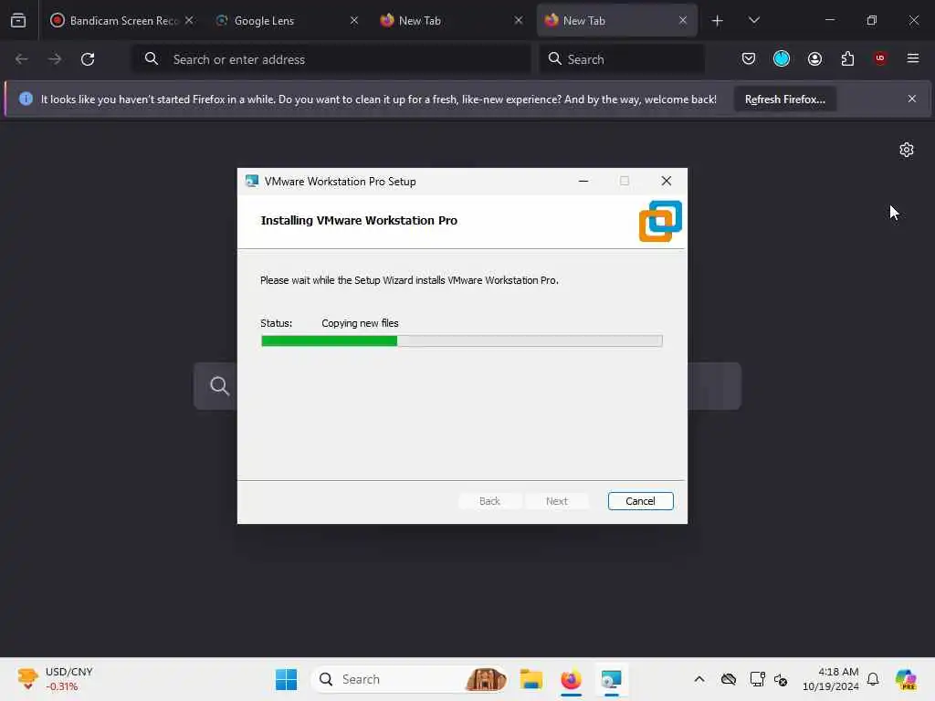Click the OneDrive cloud tray icon

[728, 679]
